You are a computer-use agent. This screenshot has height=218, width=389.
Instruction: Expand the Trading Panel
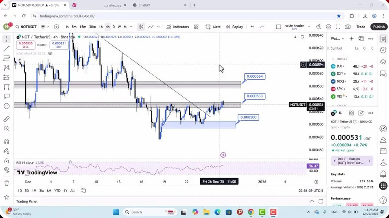tap(312, 201)
